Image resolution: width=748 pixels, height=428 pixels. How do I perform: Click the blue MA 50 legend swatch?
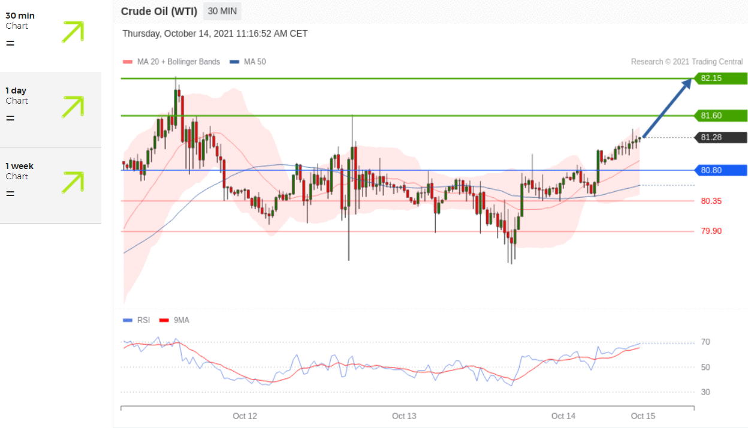coord(235,62)
